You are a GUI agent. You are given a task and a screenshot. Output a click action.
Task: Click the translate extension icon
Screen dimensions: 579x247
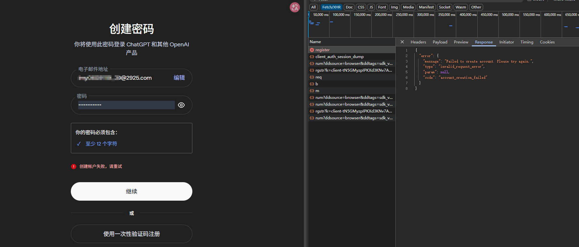(x=295, y=7)
